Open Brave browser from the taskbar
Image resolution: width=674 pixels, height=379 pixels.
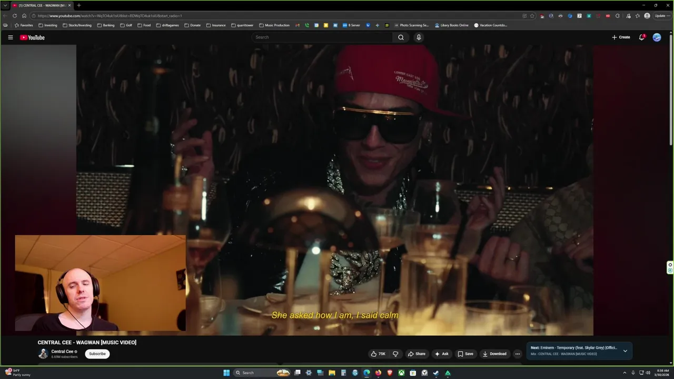(390, 373)
